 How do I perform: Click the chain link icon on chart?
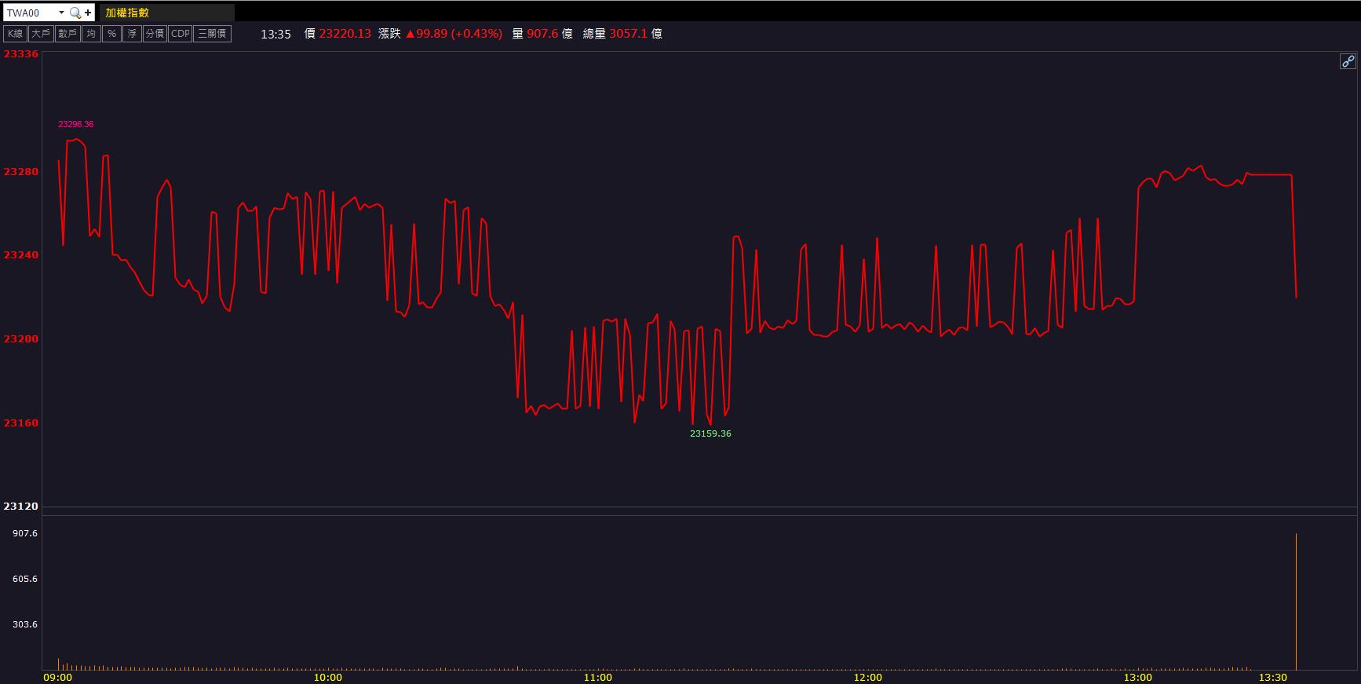pos(1347,61)
